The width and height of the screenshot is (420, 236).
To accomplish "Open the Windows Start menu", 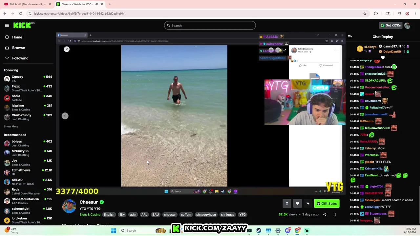I will 113,231.
